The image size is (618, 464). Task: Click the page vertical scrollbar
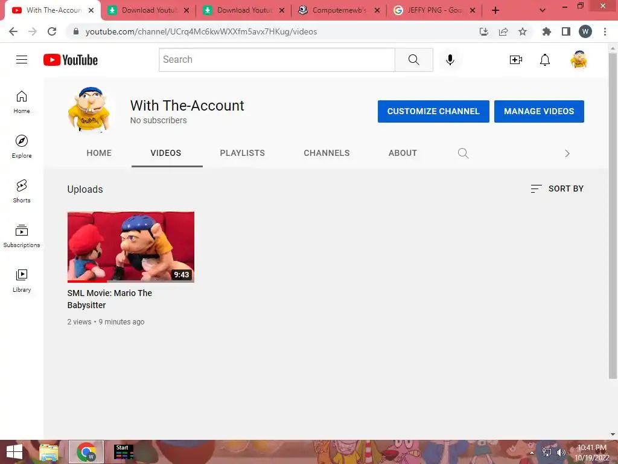[x=613, y=215]
